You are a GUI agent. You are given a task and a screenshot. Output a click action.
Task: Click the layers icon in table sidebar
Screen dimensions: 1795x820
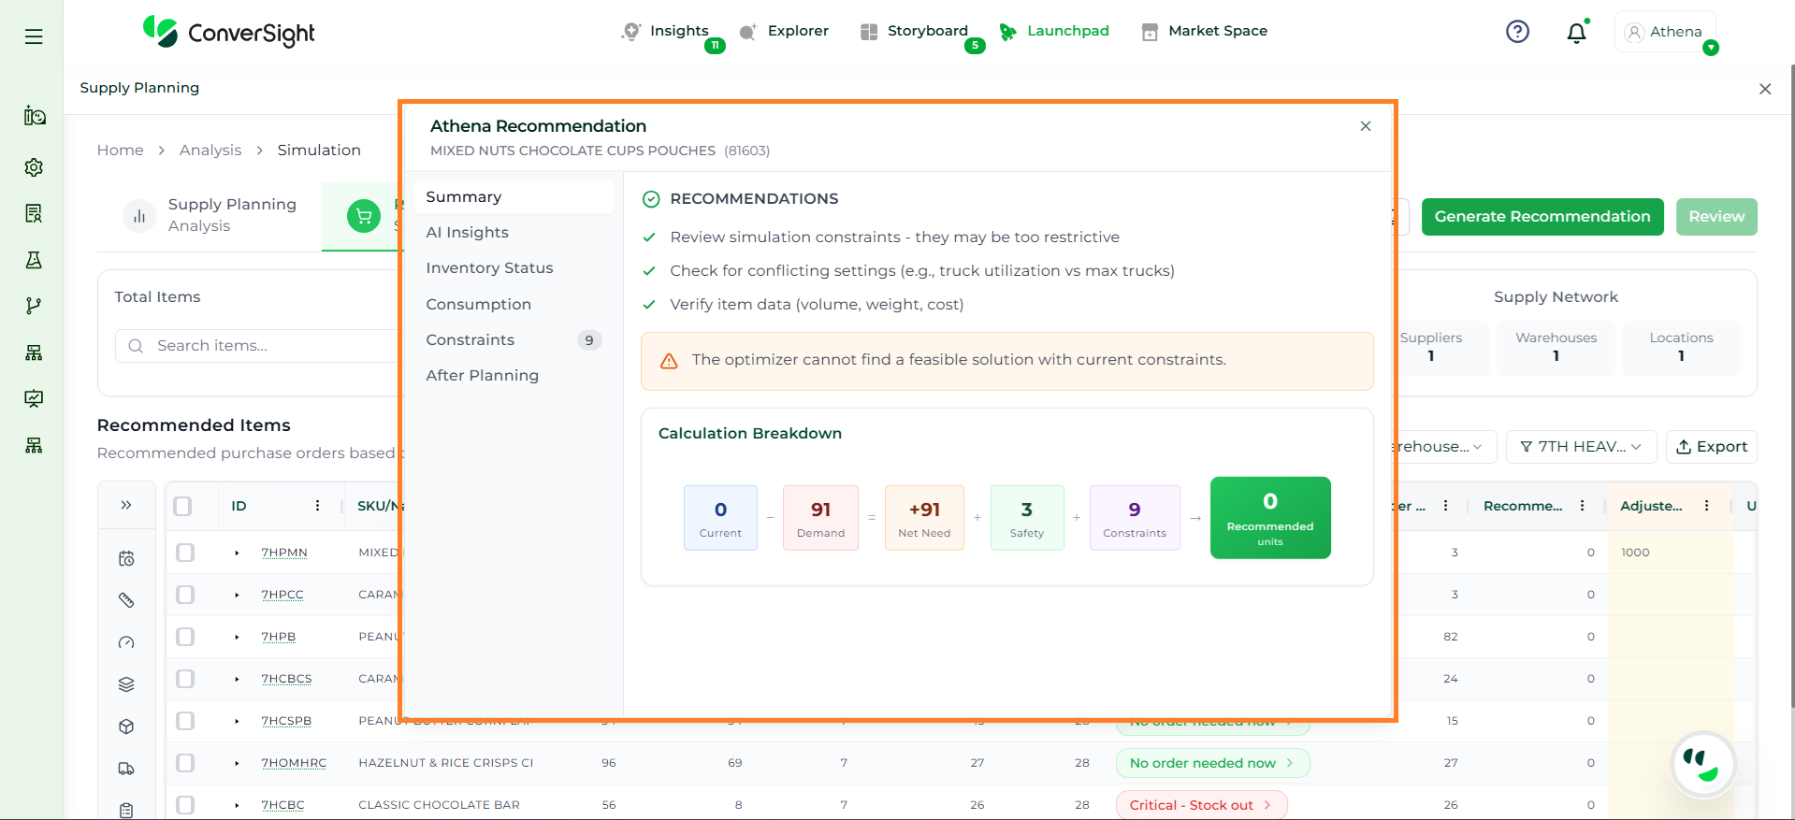[x=126, y=684]
